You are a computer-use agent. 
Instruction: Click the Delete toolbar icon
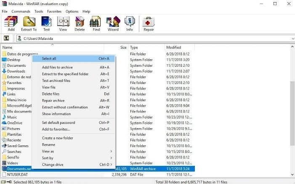80,21
